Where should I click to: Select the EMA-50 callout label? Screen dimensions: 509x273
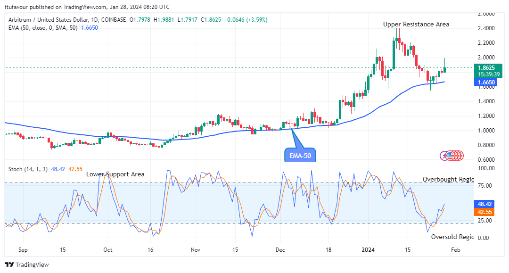pyautogui.click(x=300, y=155)
